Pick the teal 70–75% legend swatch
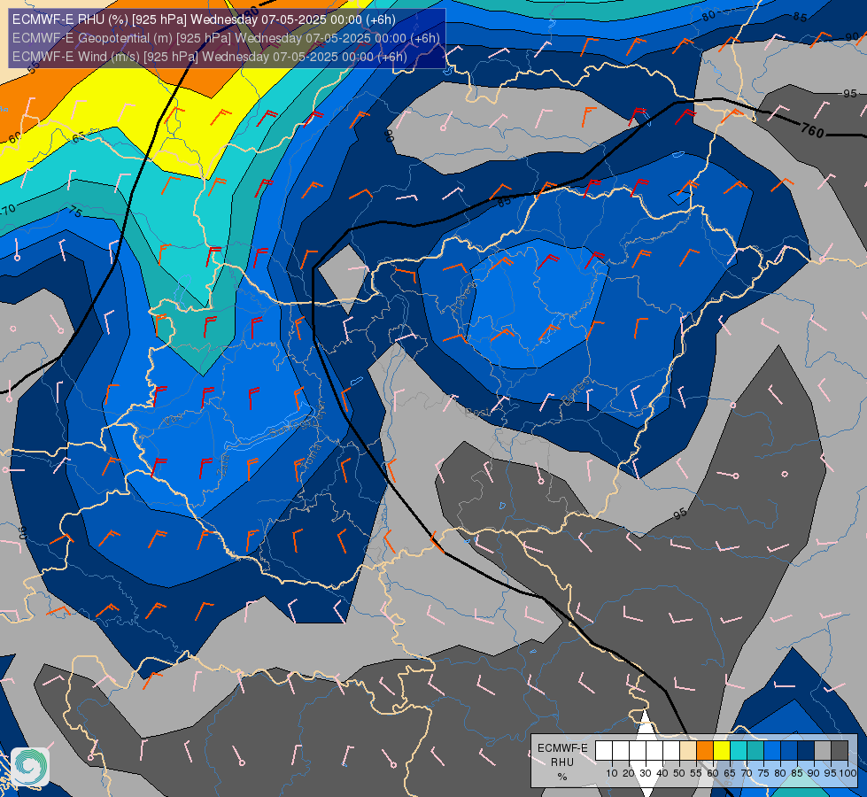The image size is (867, 797). coord(755,750)
